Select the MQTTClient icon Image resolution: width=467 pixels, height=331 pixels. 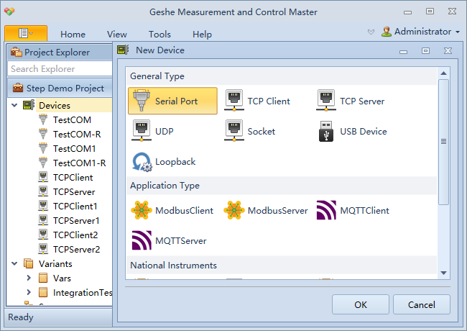pyautogui.click(x=326, y=210)
